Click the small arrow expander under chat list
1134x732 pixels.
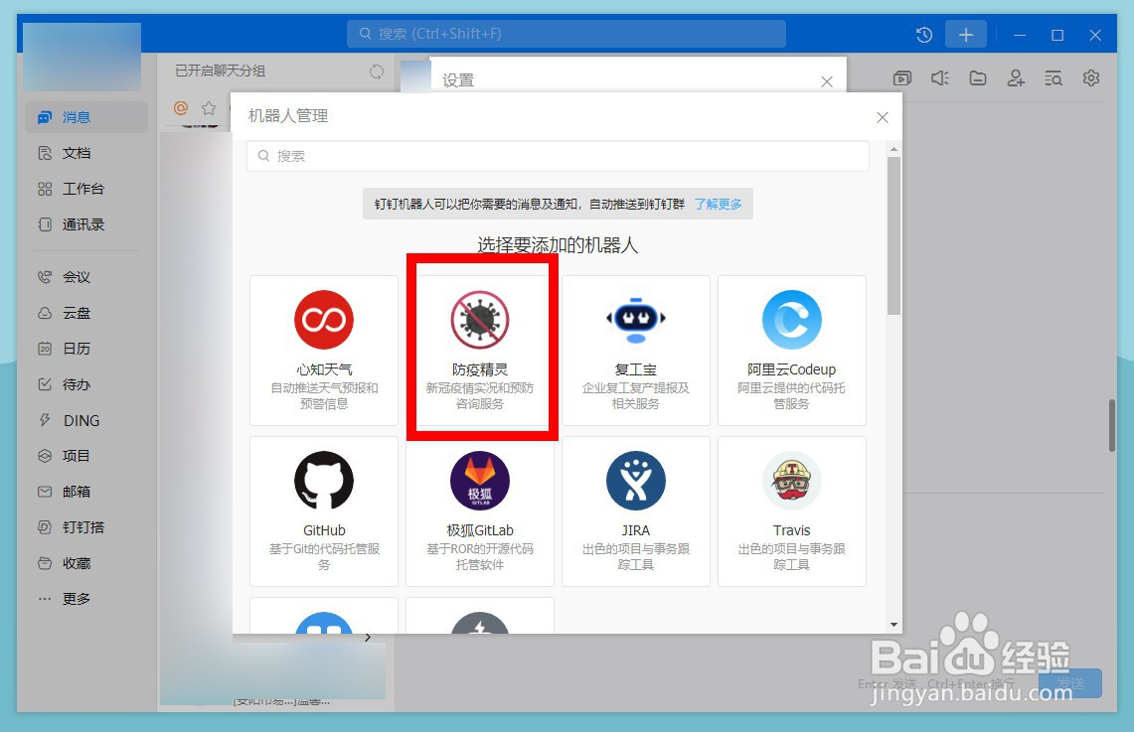368,638
